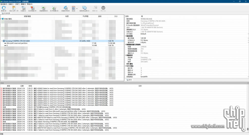Image resolution: width=249 pixels, height=135 pixels.
Task: Open the RAID dropdown arrow
Action: point(77,9)
